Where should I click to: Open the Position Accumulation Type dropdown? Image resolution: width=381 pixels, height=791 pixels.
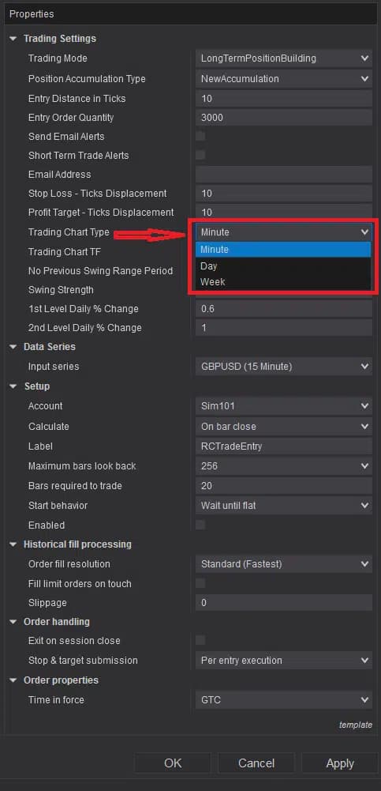[284, 79]
